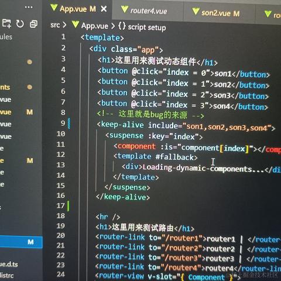Click the keep-alive include attribute line

point(186,126)
